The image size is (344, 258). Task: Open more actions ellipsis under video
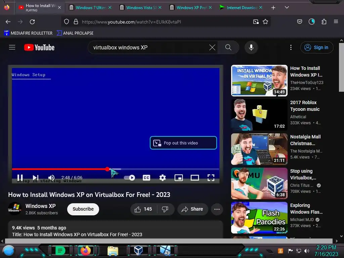point(217,209)
